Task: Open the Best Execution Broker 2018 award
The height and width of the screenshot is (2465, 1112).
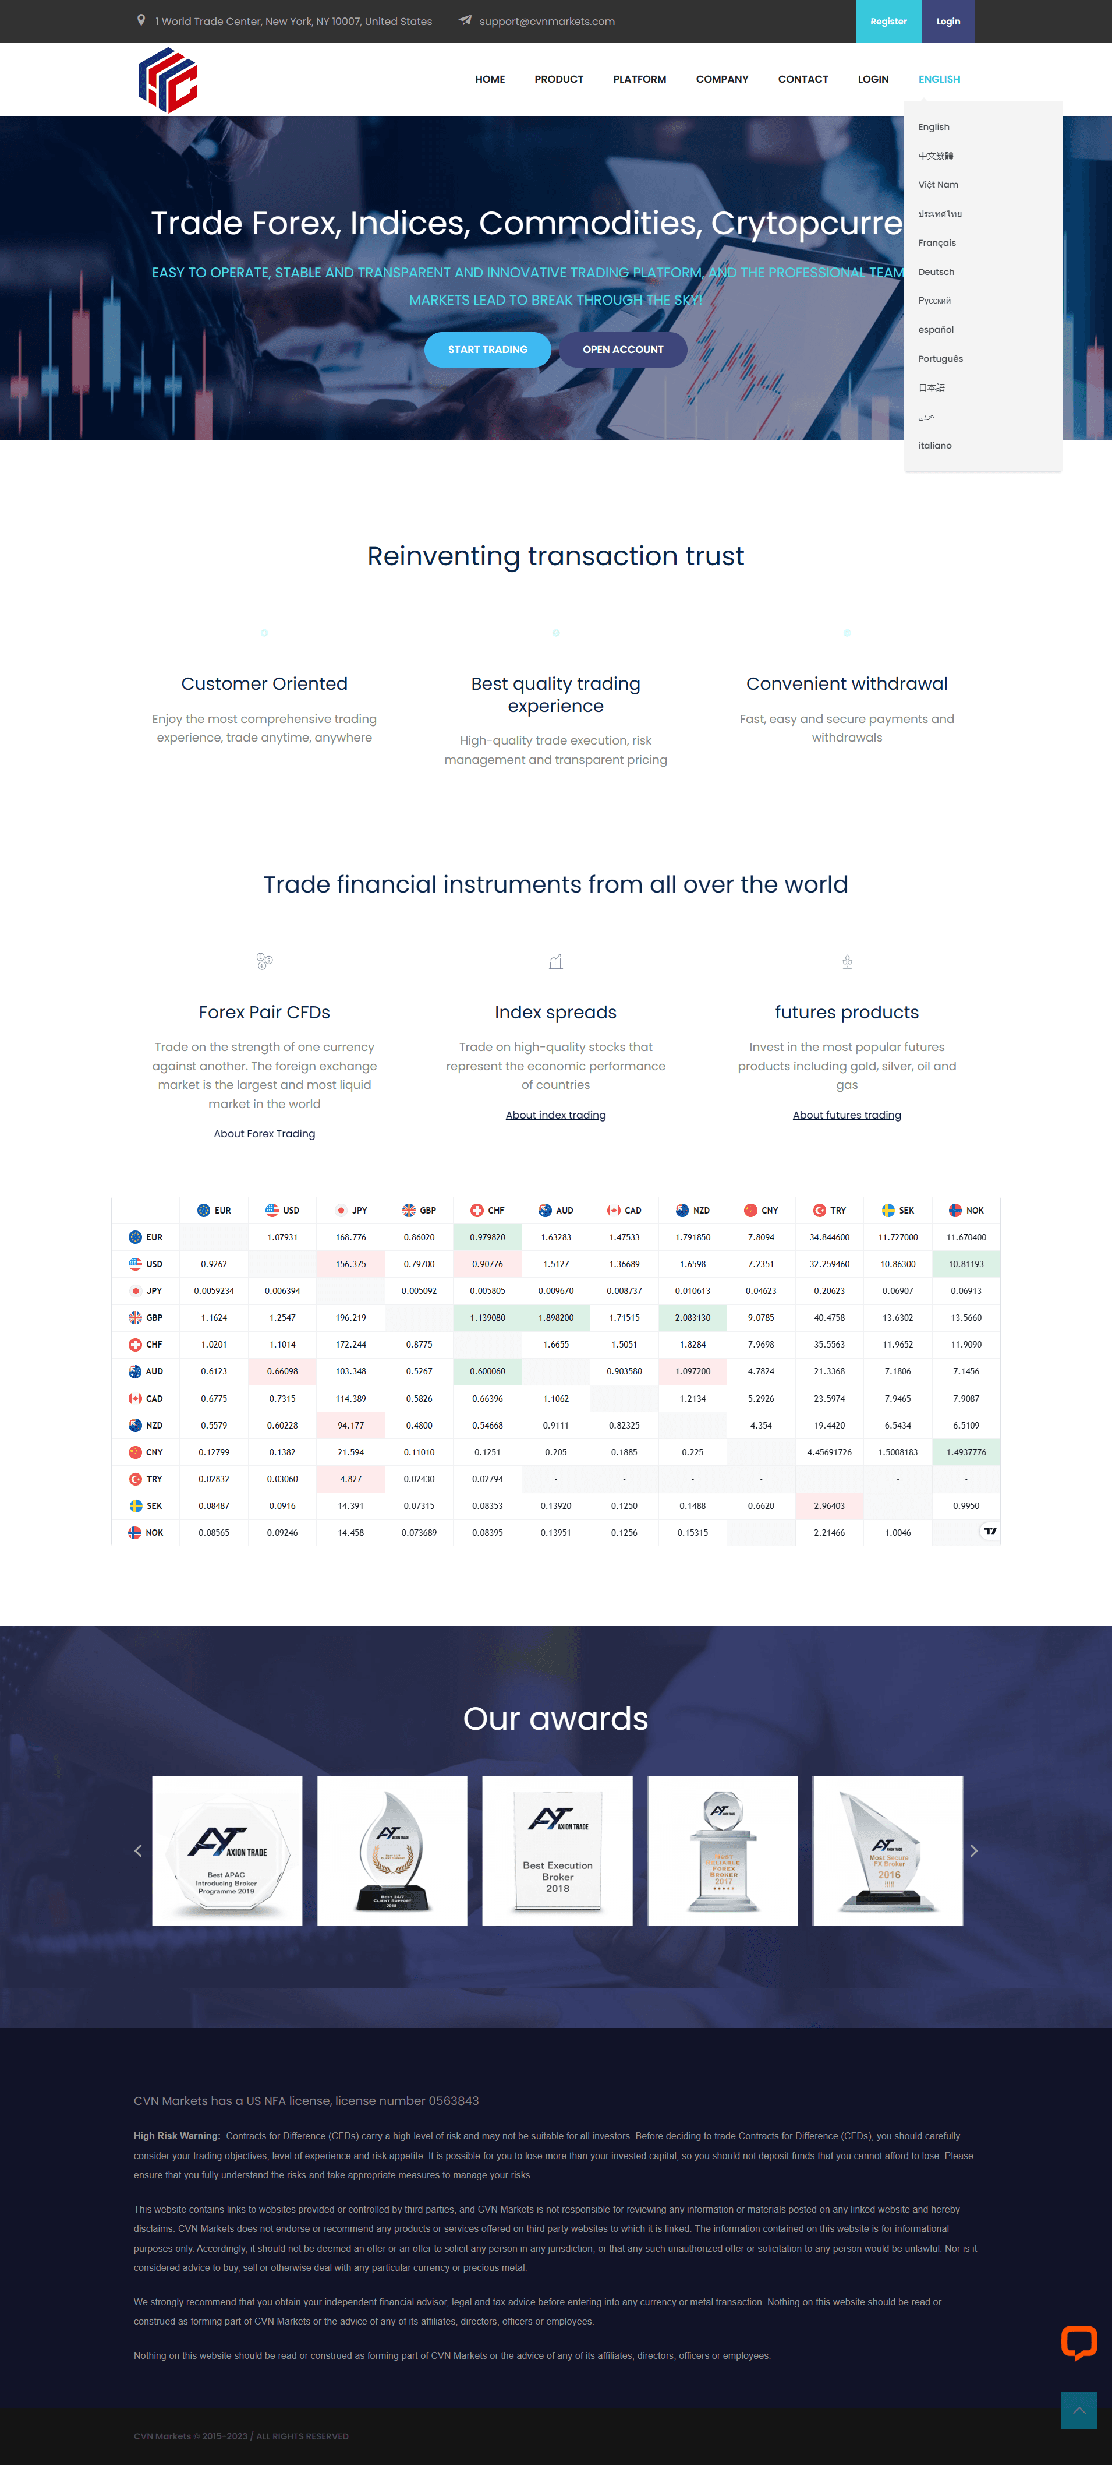Action: tap(557, 1850)
